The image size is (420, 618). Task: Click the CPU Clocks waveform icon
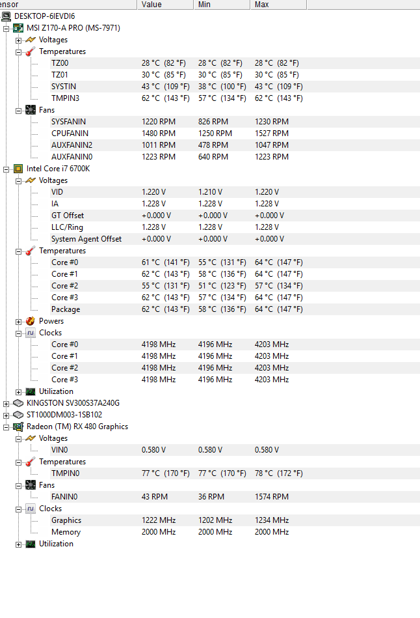(x=31, y=333)
